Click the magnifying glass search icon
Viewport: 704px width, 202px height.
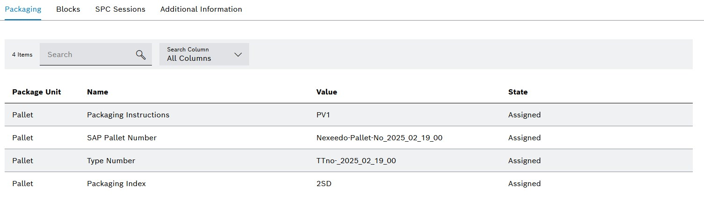[x=141, y=55]
